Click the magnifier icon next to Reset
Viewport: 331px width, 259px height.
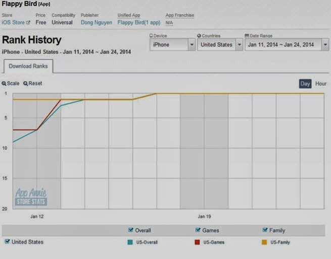coord(26,84)
